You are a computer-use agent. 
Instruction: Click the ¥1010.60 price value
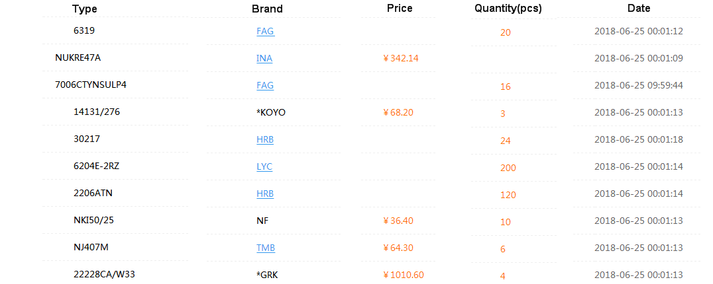point(404,275)
